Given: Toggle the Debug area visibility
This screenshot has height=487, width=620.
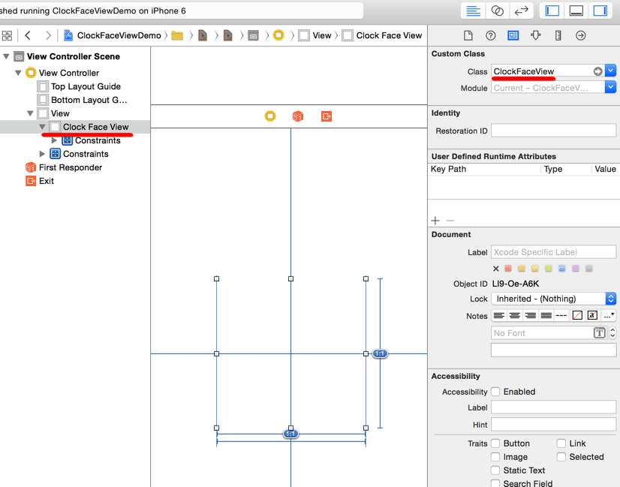Looking at the screenshot, I should tap(576, 11).
